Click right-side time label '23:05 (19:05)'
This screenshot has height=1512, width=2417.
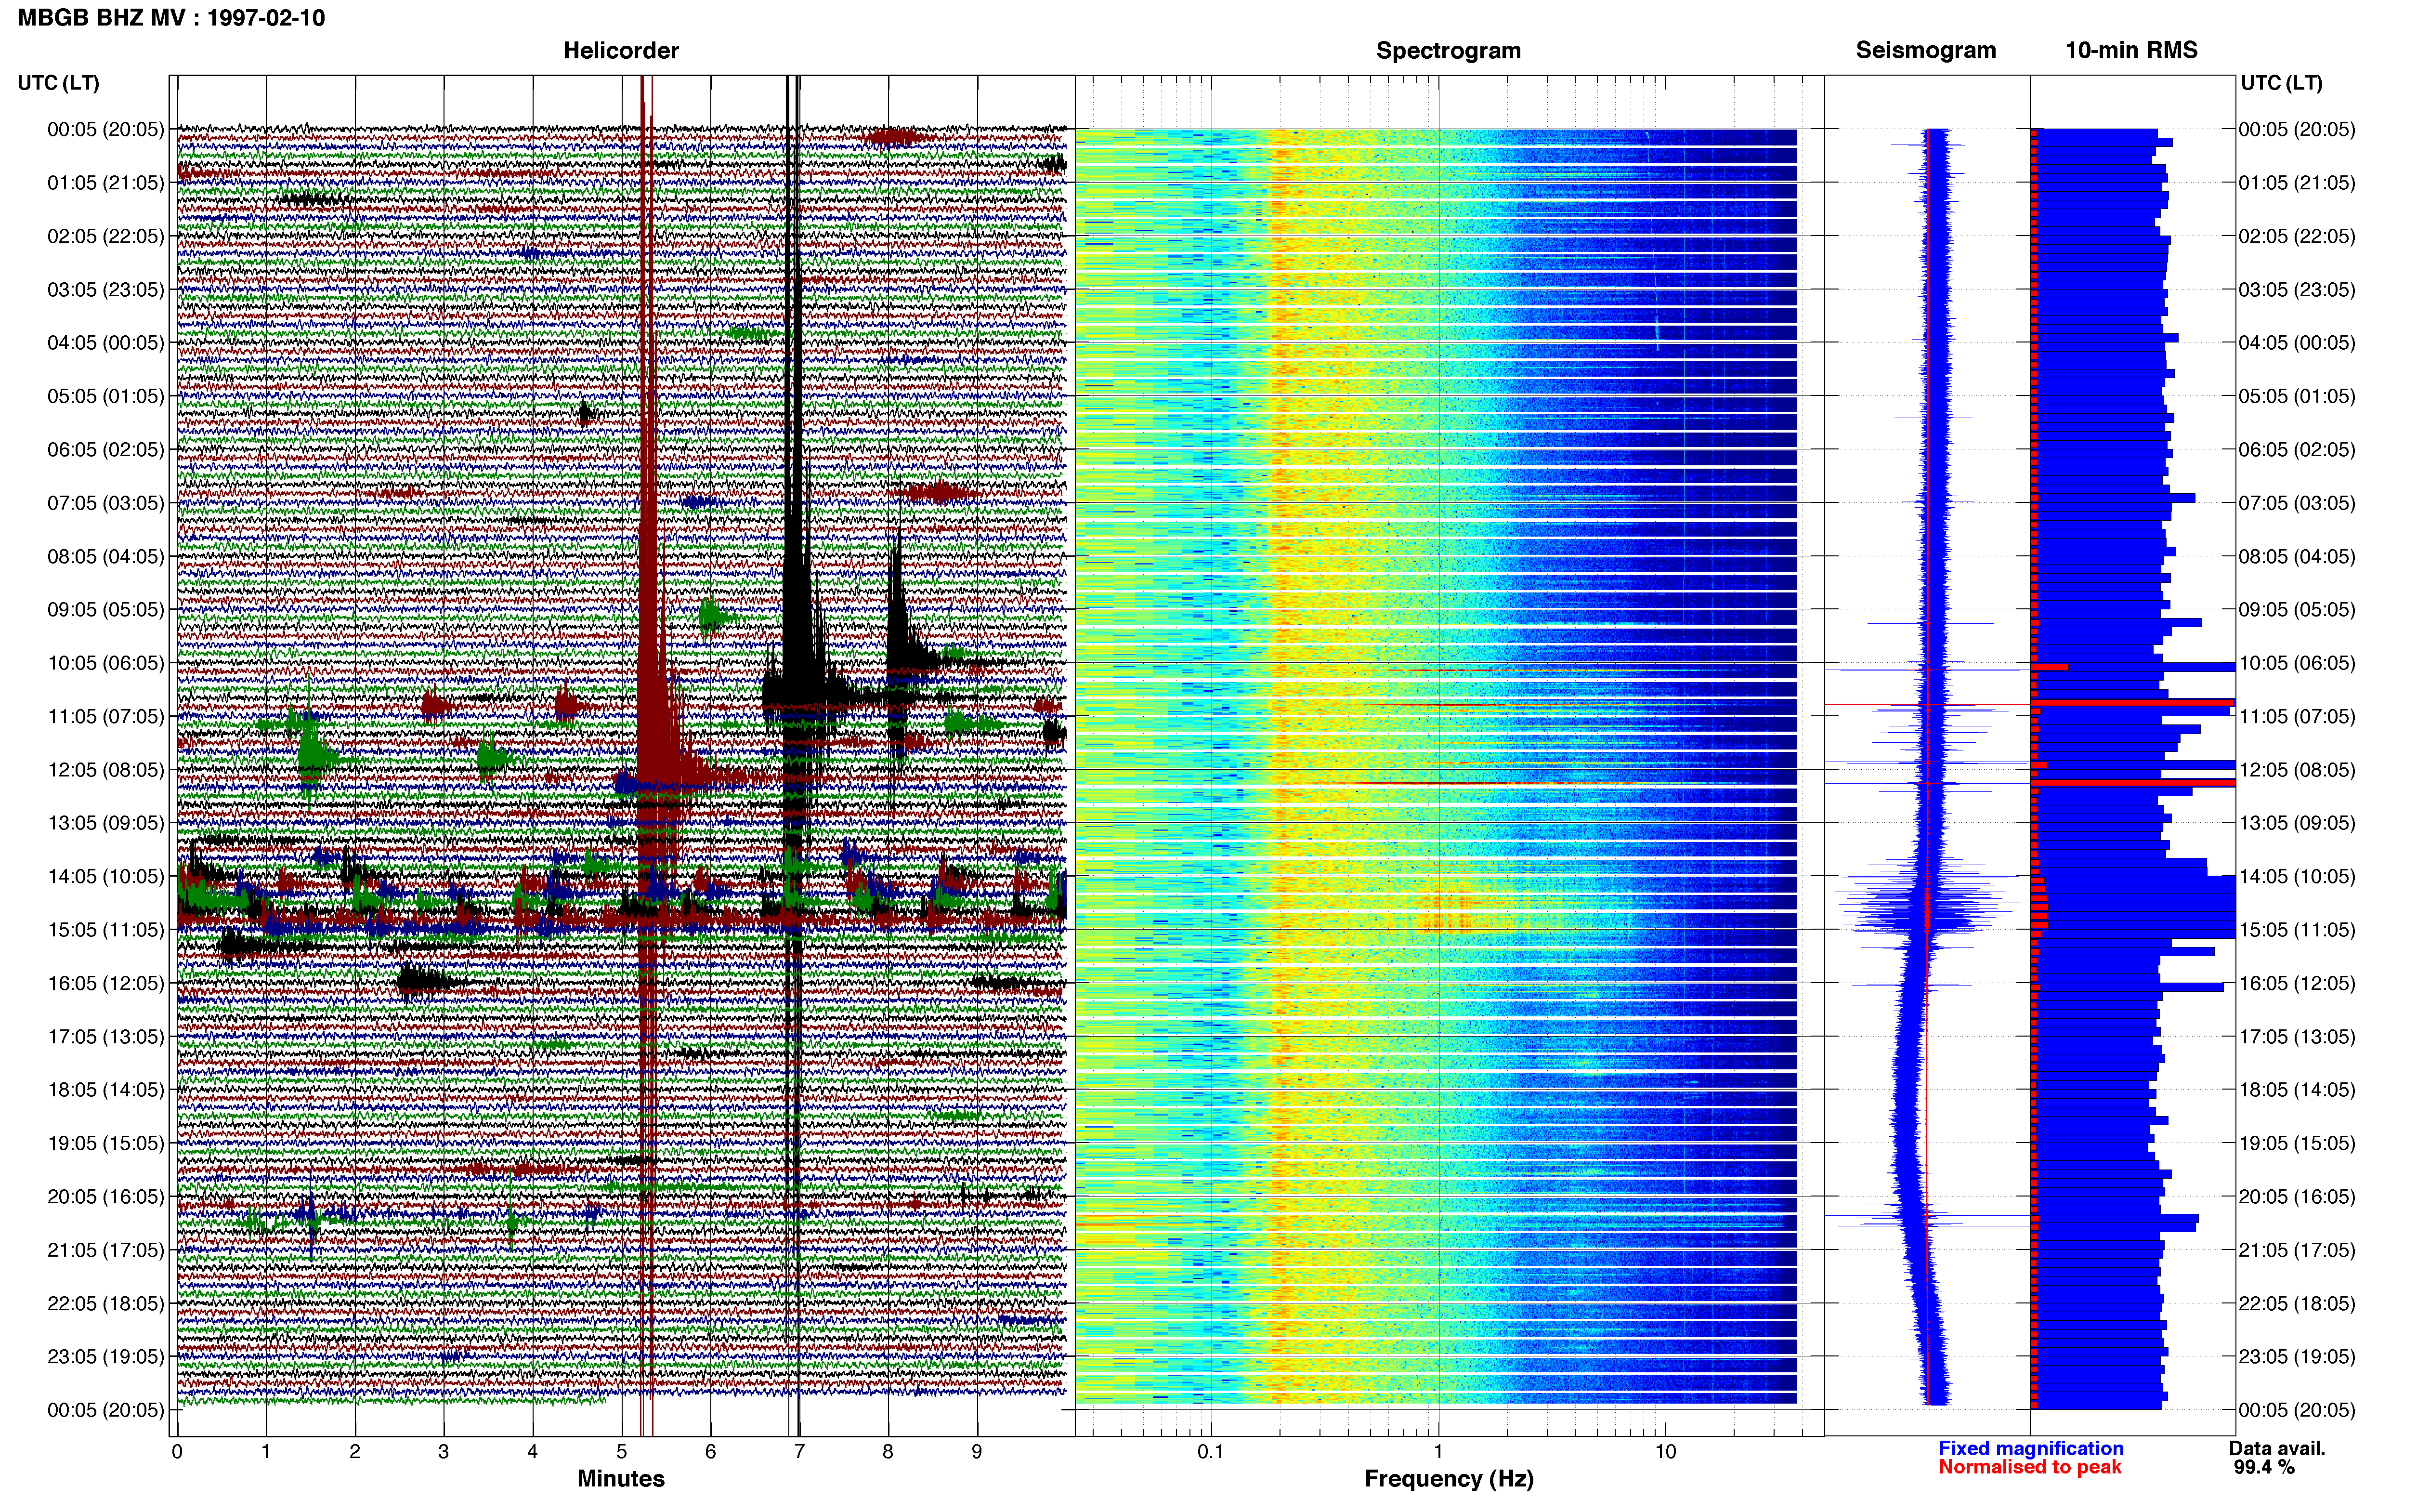click(x=2297, y=1357)
